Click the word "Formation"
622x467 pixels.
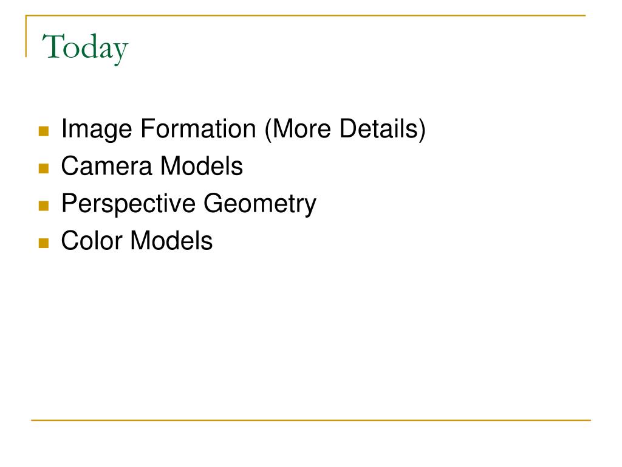pyautogui.click(x=199, y=129)
